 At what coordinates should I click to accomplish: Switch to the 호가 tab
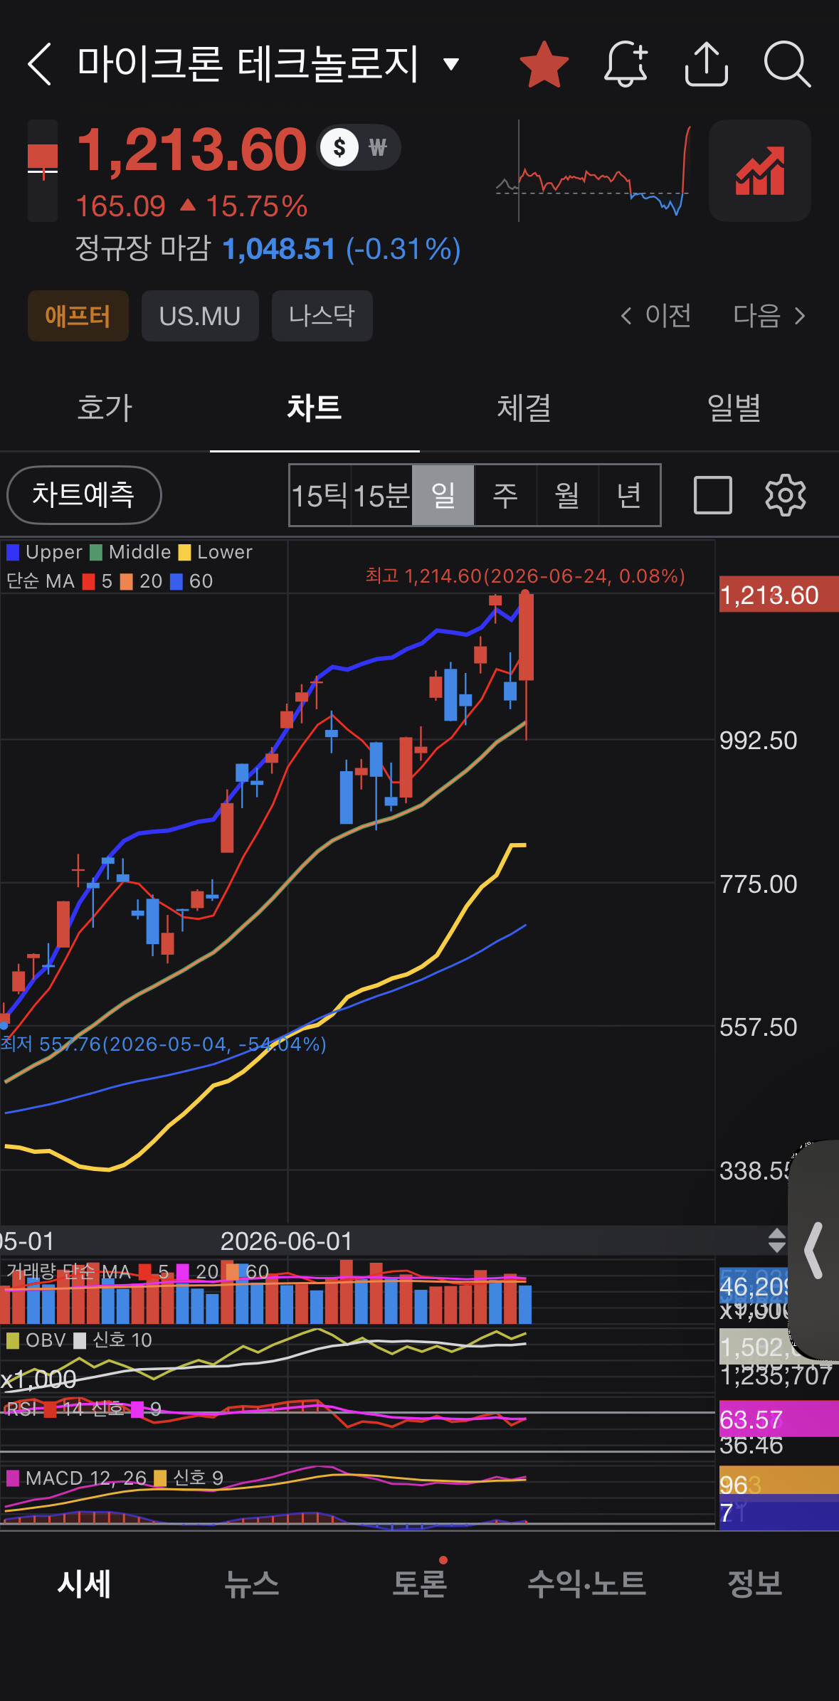click(x=105, y=408)
